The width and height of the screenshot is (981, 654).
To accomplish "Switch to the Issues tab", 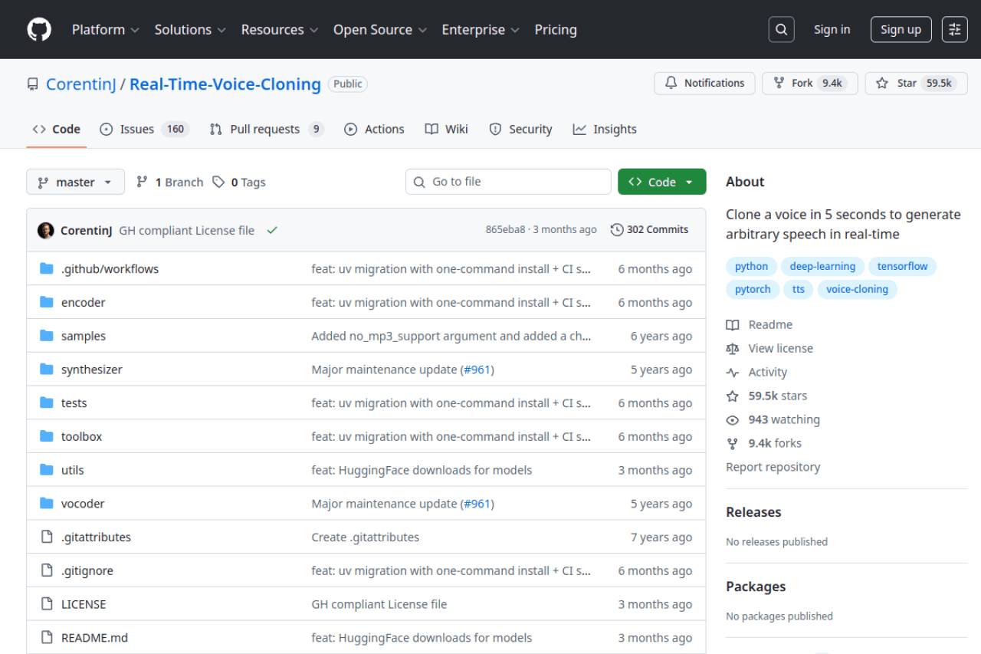I will [x=144, y=130].
